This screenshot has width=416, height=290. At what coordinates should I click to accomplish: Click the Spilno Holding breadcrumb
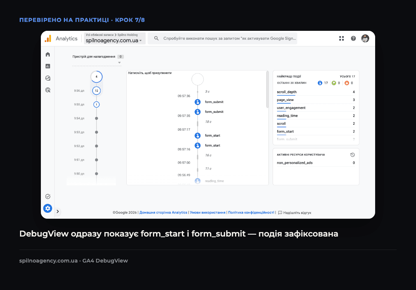click(128, 35)
